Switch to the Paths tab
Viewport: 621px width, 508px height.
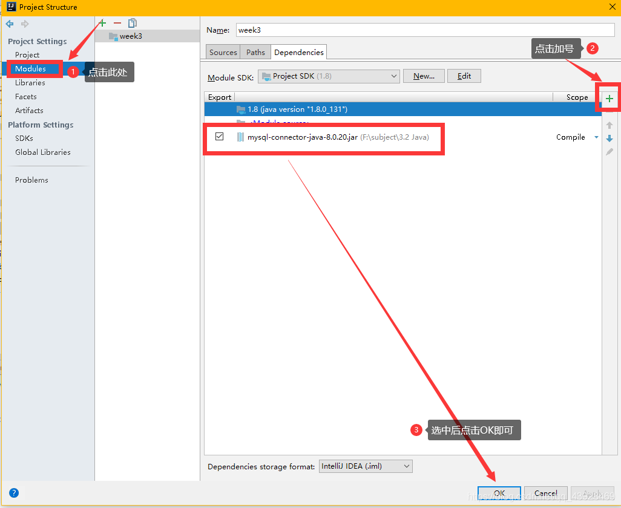pos(255,52)
